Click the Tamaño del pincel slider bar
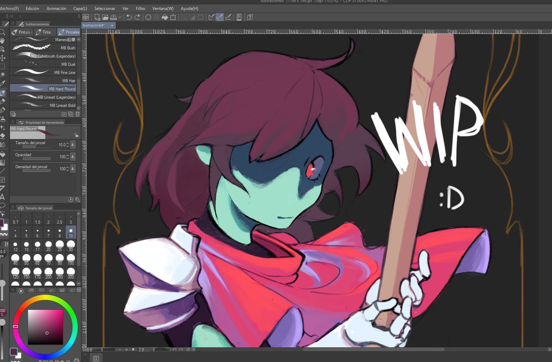The height and width of the screenshot is (362, 552). point(36,147)
